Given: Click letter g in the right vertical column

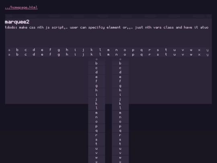Looking at the screenshot, I should 120,86.
